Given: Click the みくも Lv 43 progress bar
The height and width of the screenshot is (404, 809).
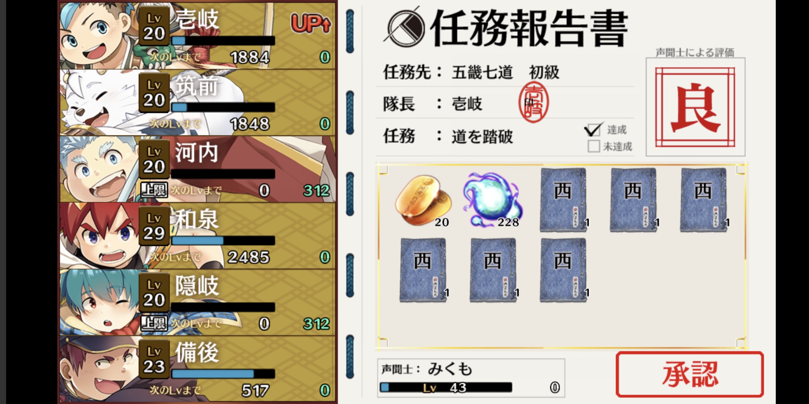Looking at the screenshot, I should [446, 387].
